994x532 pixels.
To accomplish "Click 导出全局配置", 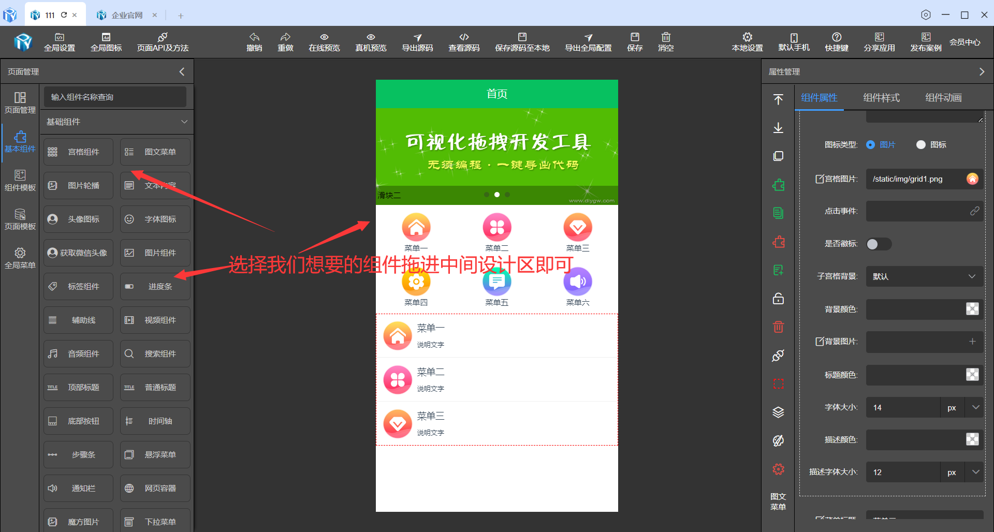I will click(588, 42).
